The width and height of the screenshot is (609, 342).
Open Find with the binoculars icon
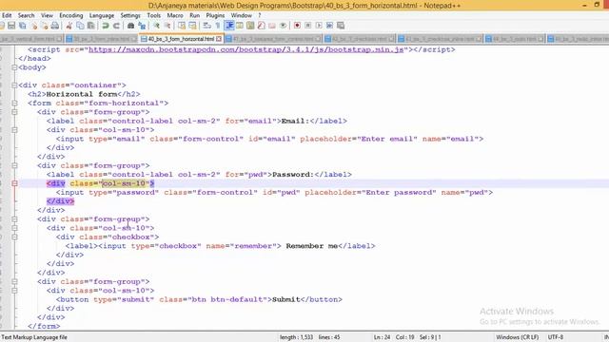(x=131, y=26)
